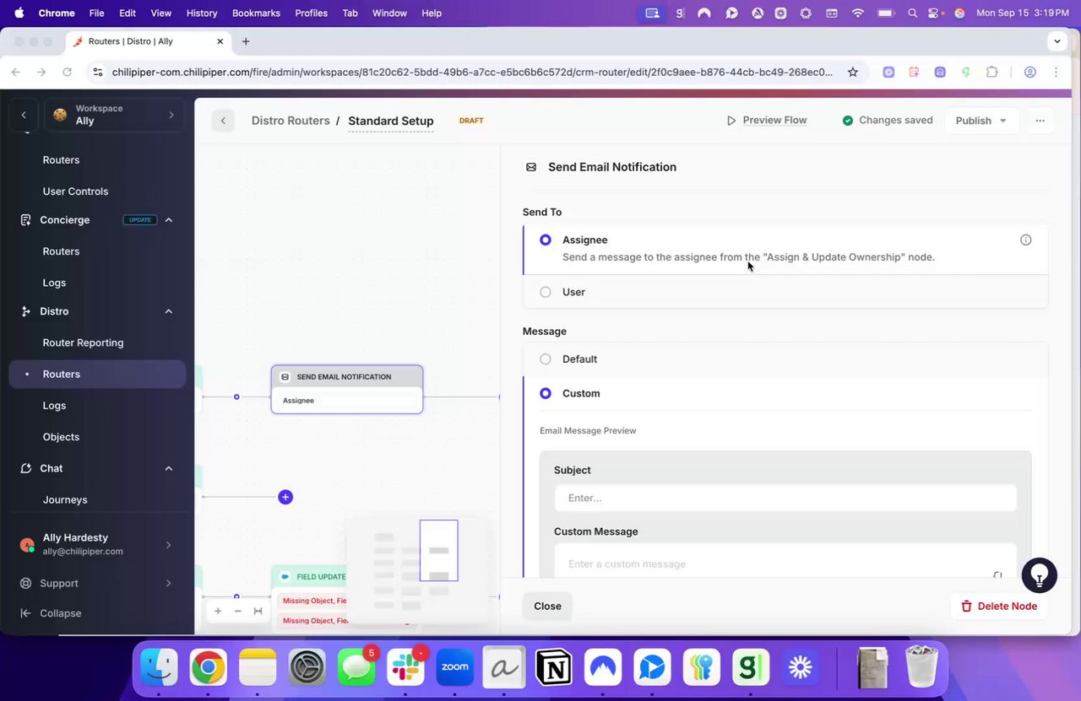Image resolution: width=1081 pixels, height=701 pixels.
Task: Open the three-dot more options menu
Action: point(1040,121)
